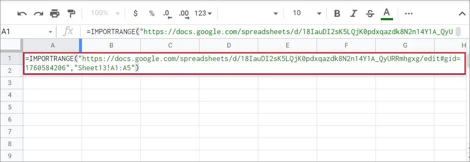Select the Paint format roller icon
The height and width of the screenshot is (162, 470).
[x=71, y=13]
